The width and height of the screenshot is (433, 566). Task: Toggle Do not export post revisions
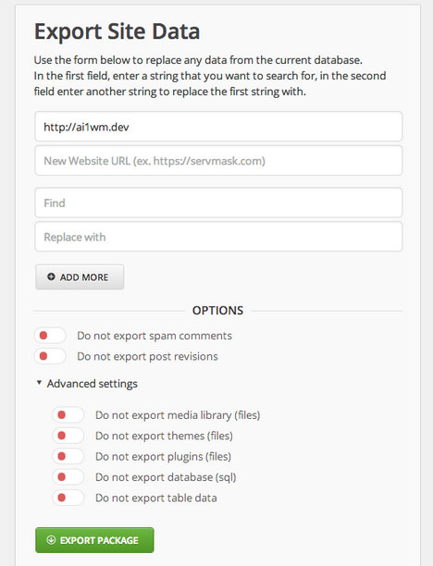tap(50, 356)
